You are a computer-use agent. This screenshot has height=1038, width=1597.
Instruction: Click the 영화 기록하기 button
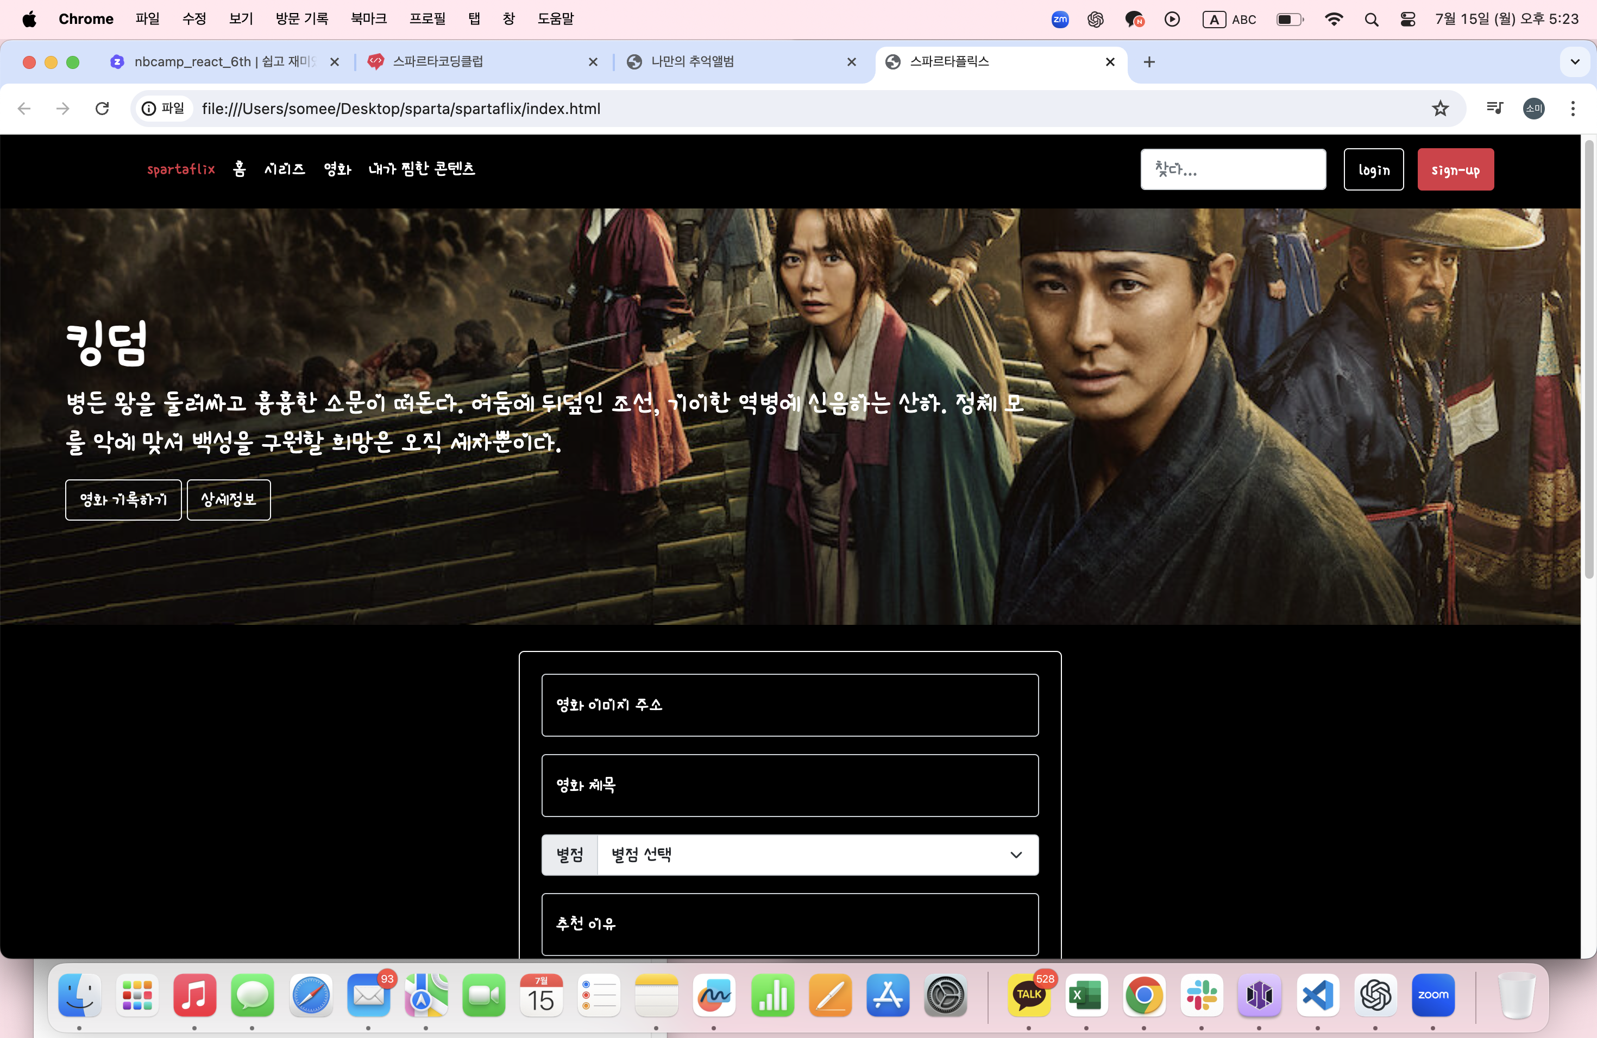(x=123, y=499)
